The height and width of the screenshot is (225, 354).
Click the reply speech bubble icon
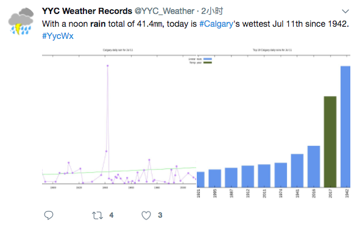pyautogui.click(x=49, y=215)
